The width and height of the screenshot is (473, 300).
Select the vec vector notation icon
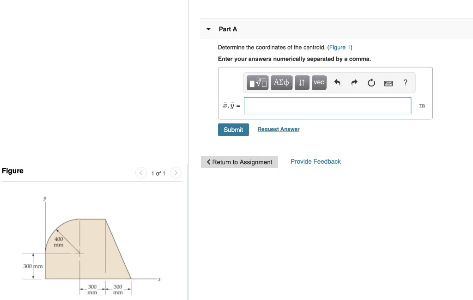point(319,82)
